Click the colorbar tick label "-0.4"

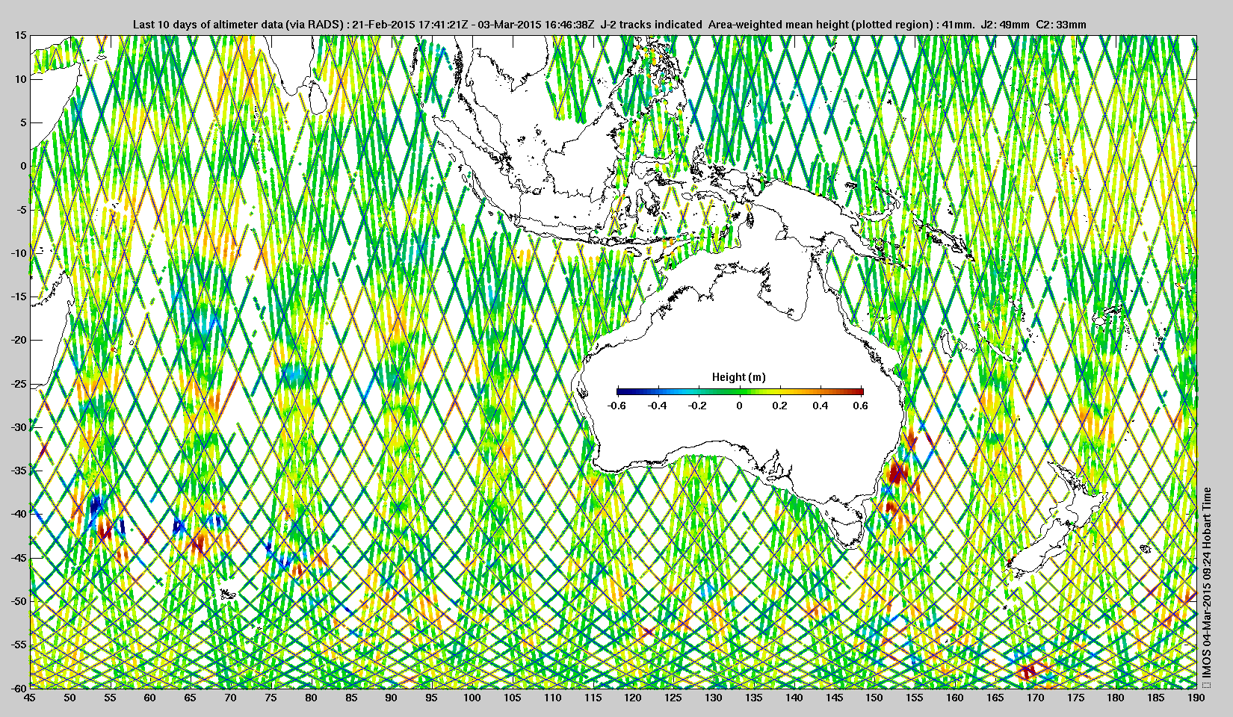658,406
